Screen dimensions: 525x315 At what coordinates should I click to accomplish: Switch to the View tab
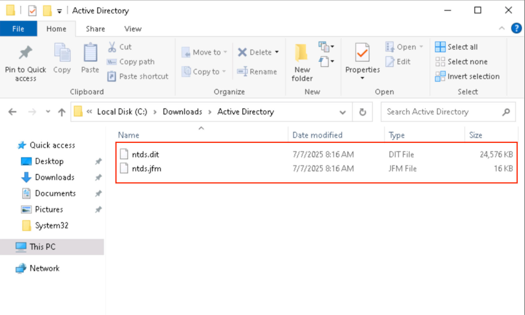pyautogui.click(x=133, y=29)
